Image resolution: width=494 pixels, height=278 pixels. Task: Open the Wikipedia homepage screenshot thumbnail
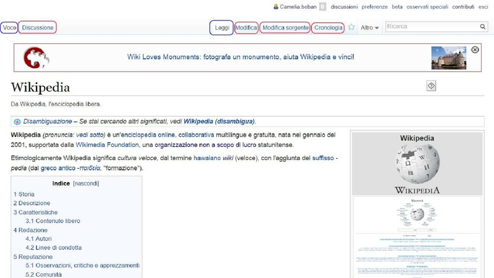[x=417, y=237]
